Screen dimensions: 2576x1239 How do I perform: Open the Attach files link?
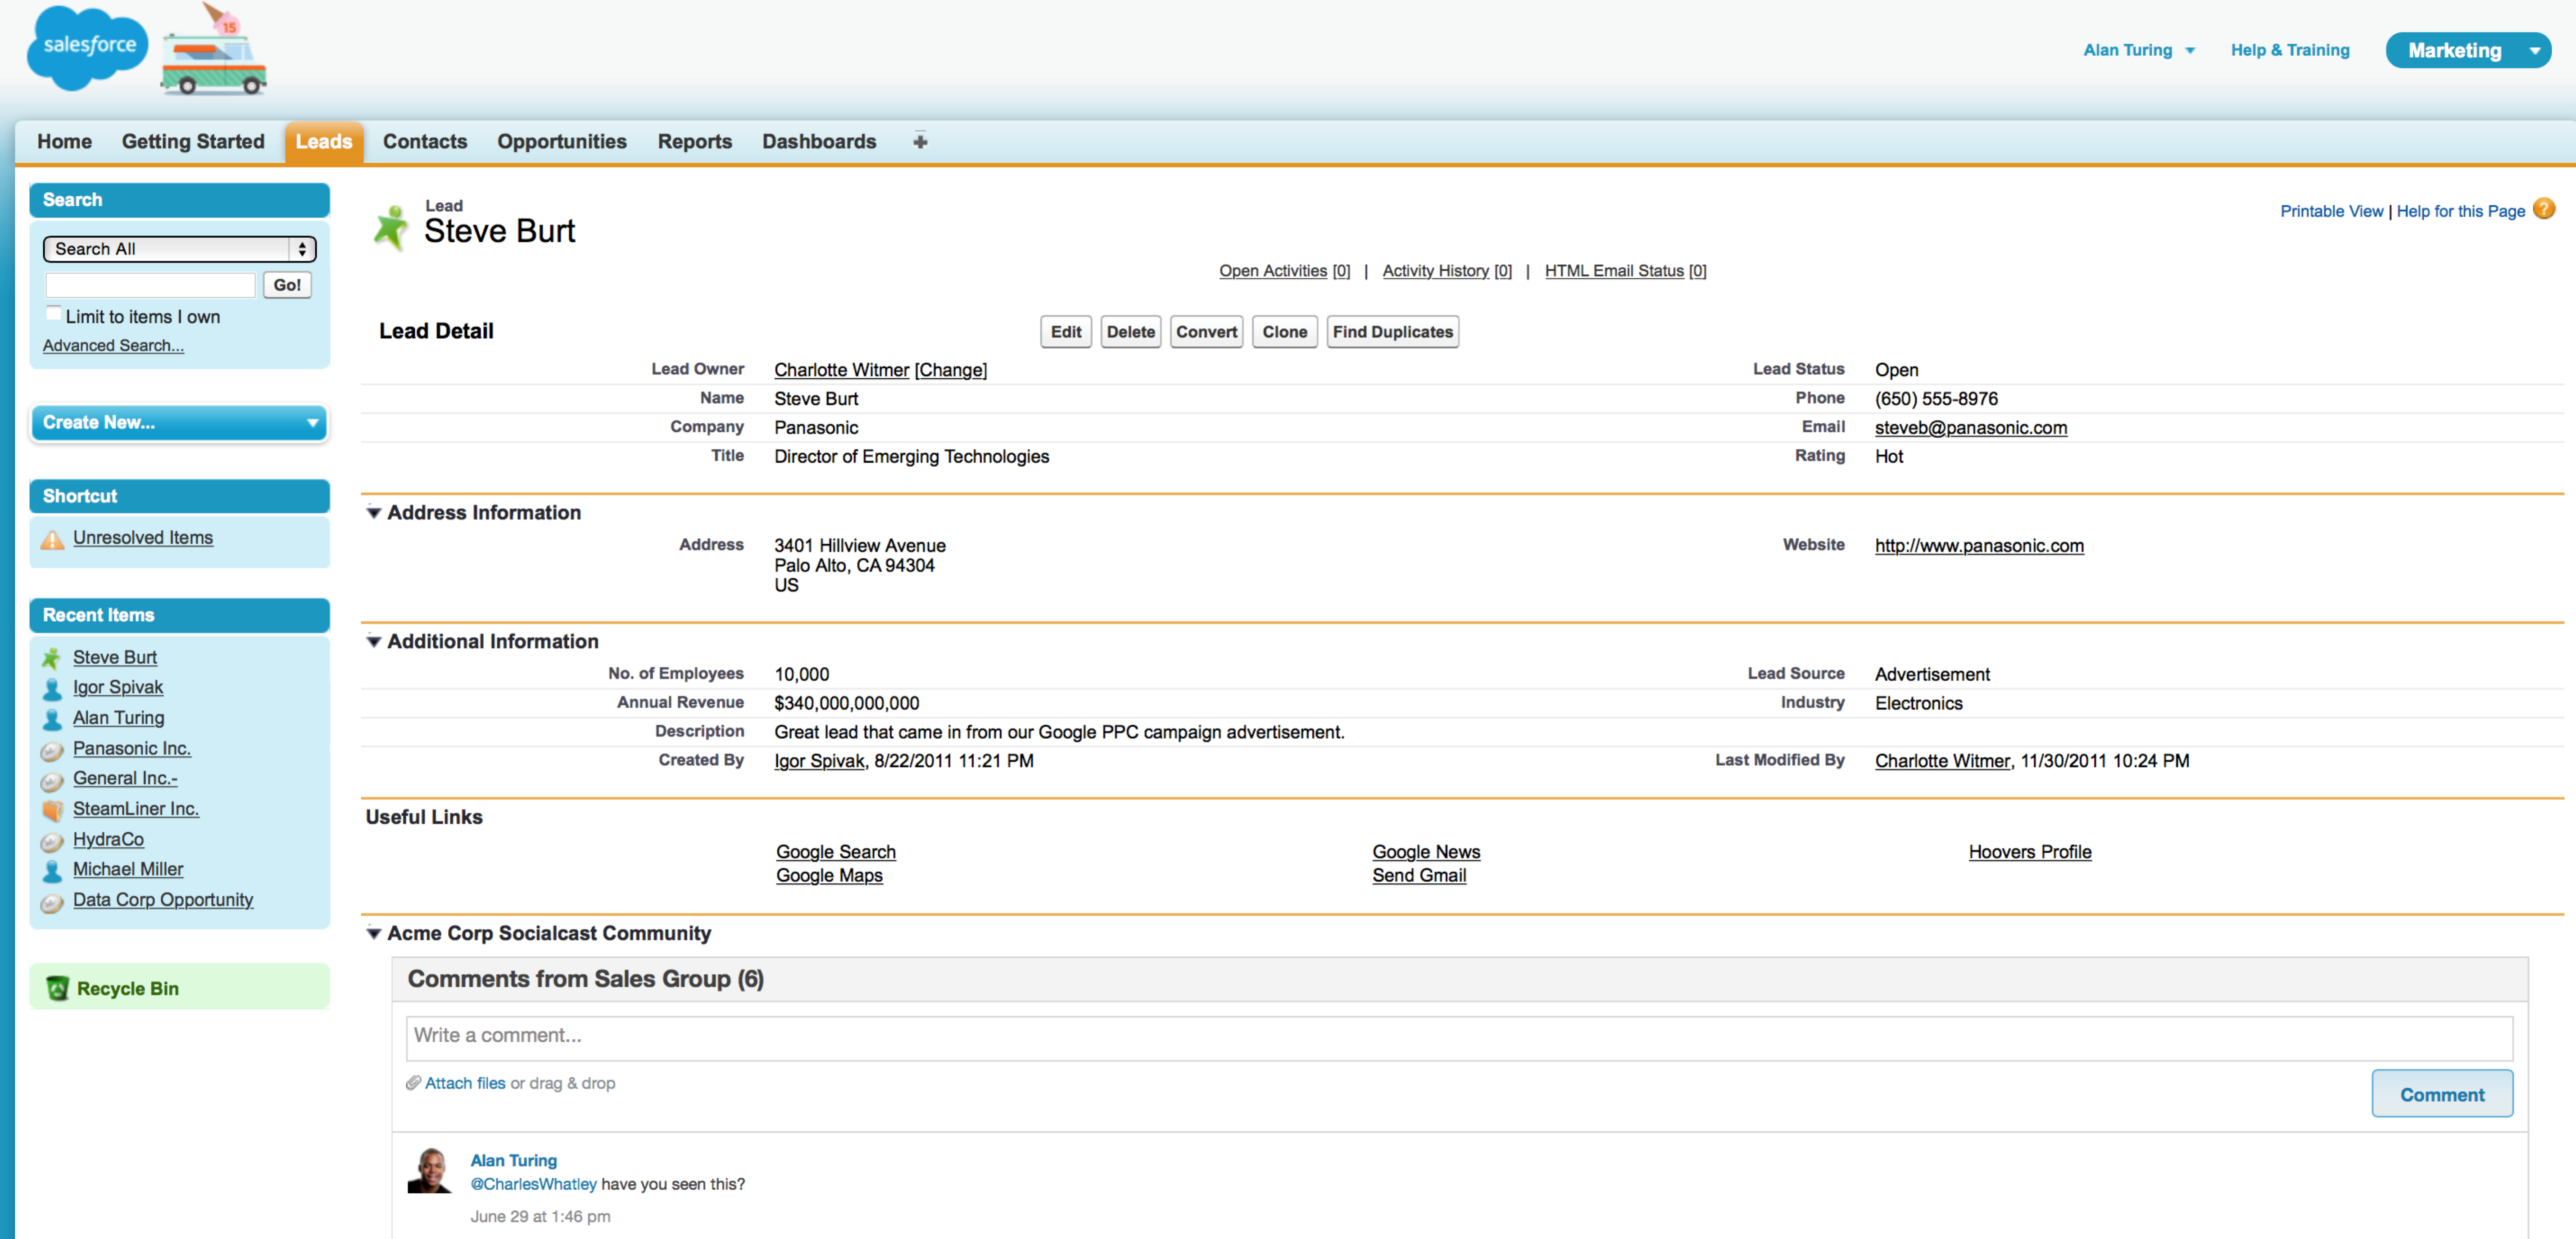coord(465,1083)
